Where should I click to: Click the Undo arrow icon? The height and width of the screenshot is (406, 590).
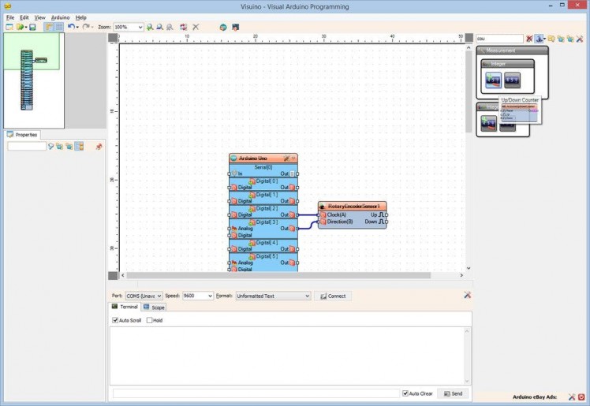click(x=71, y=27)
